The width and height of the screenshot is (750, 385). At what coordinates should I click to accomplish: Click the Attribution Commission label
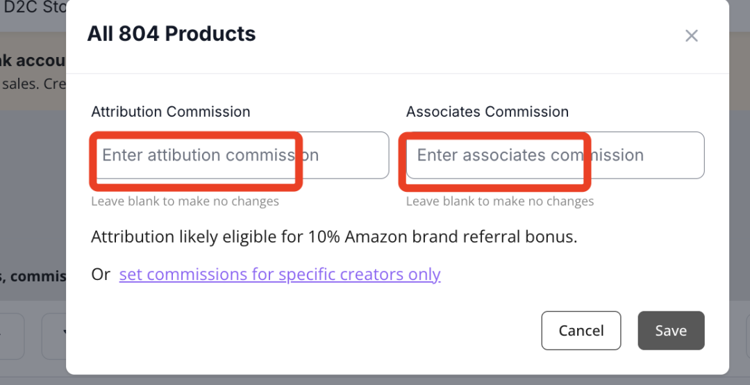[x=170, y=112]
